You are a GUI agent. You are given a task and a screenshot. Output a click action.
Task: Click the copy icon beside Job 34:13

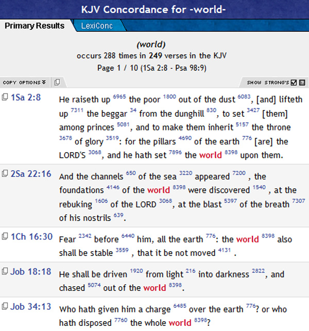pos(5,307)
